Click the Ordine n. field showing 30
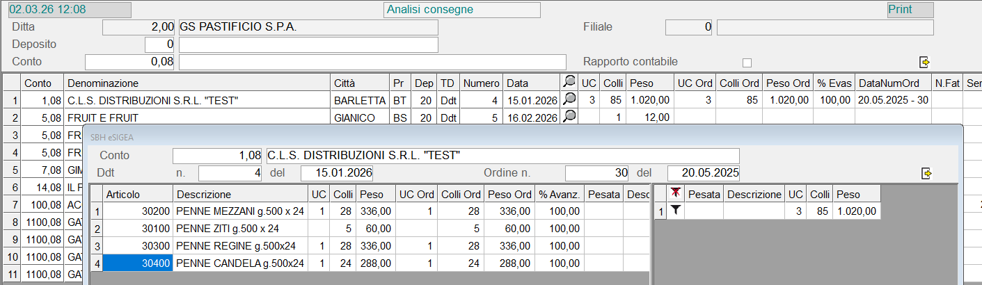982x285 pixels. point(596,172)
